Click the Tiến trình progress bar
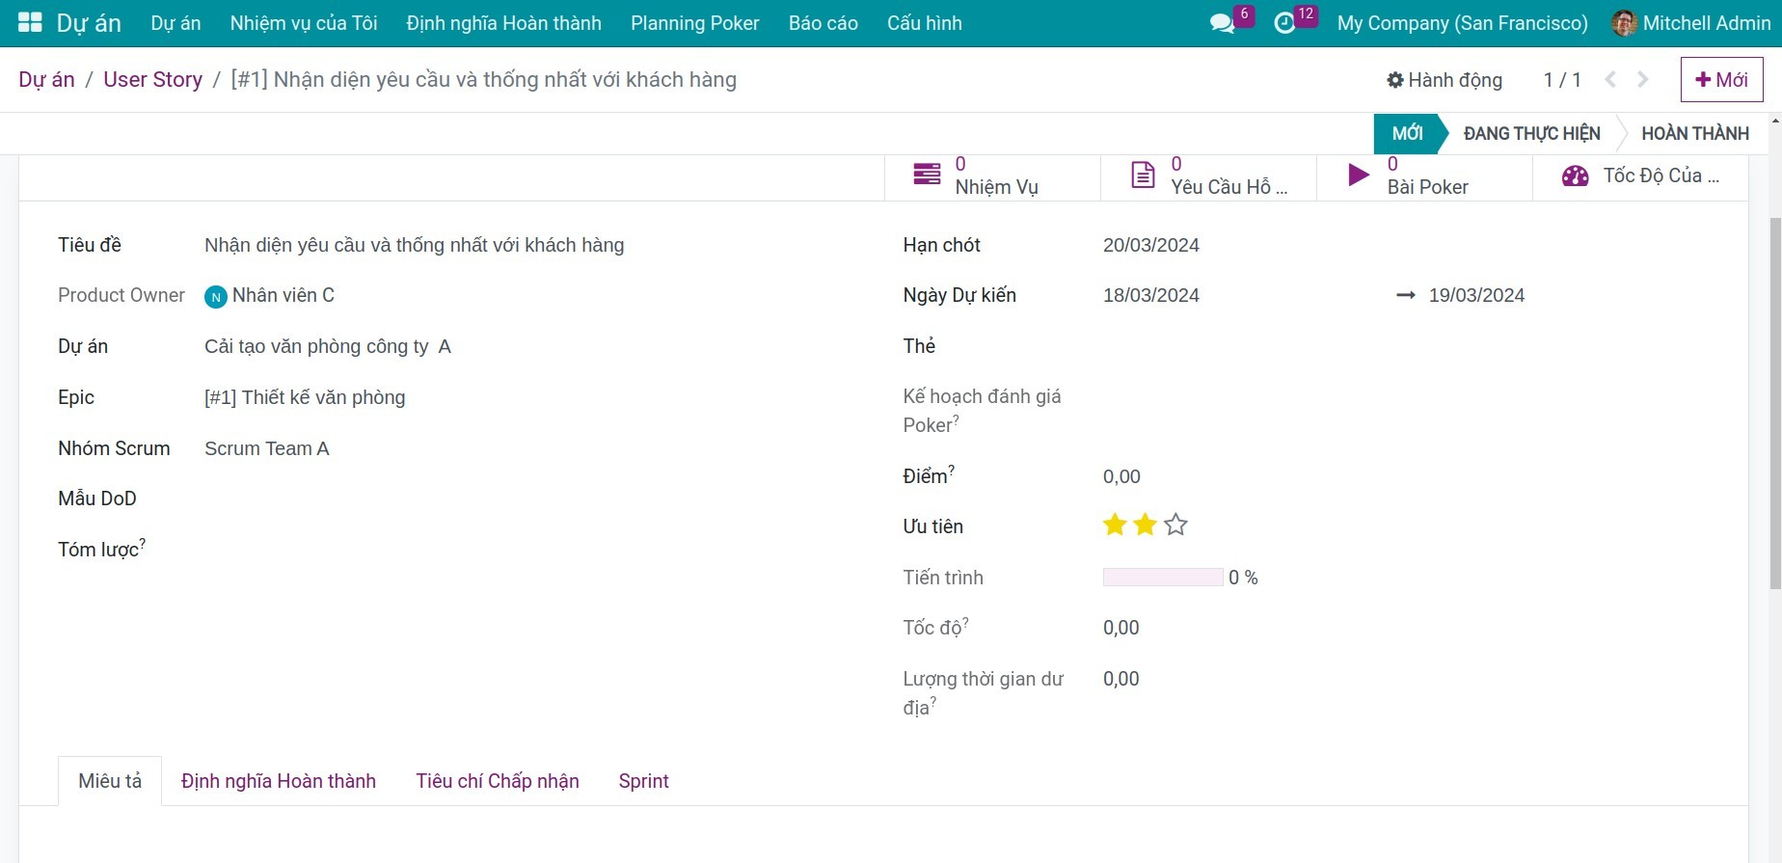The image size is (1782, 863). click(1163, 578)
